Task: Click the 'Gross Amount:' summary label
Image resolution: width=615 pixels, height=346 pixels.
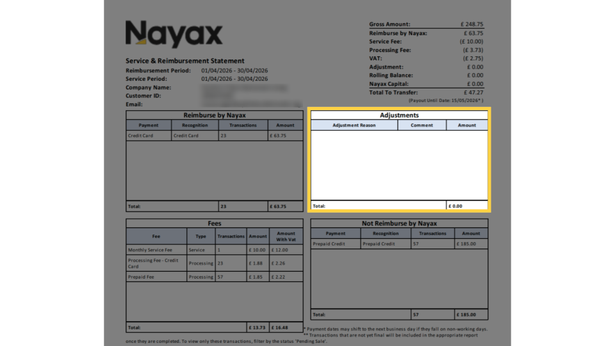Action: pos(389,24)
